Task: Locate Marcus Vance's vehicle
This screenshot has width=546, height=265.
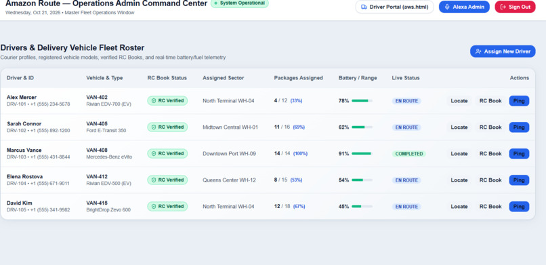Action: (459, 154)
